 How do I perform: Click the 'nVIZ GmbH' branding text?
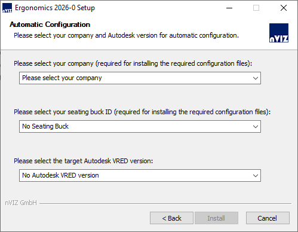[21, 203]
